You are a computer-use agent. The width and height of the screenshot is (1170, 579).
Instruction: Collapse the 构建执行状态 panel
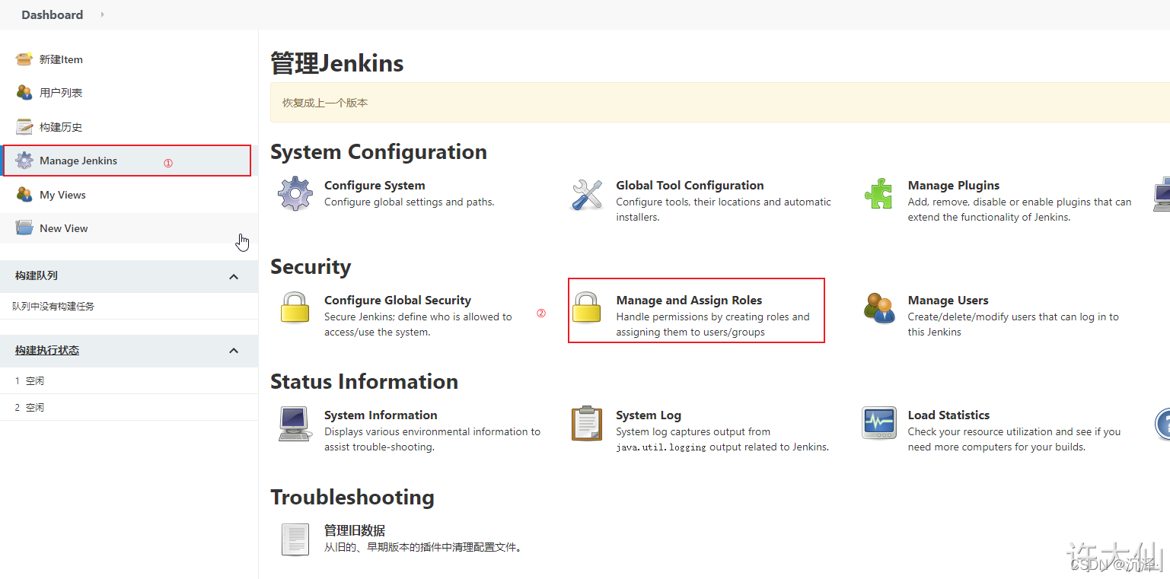[x=234, y=351]
